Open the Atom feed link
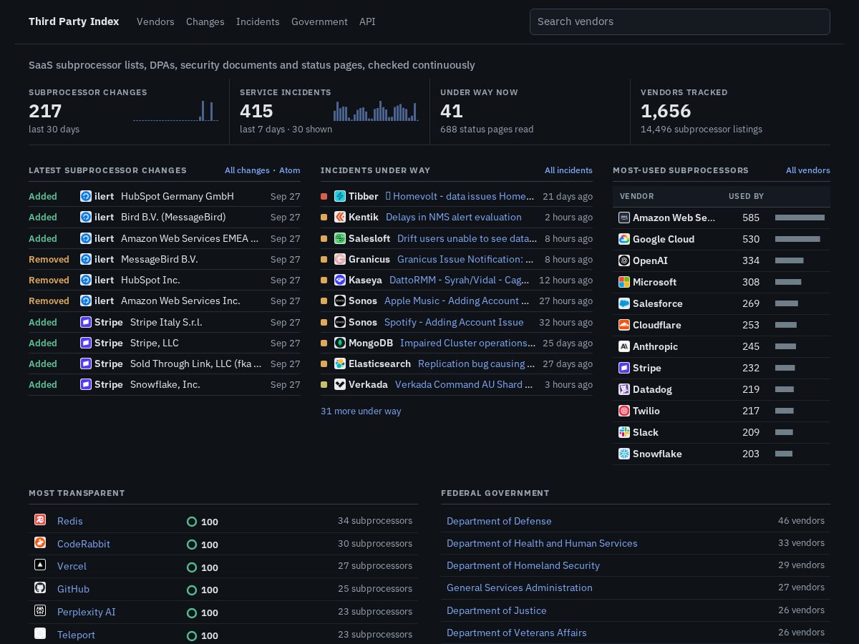Screen dimensions: 859x644 pos(290,170)
